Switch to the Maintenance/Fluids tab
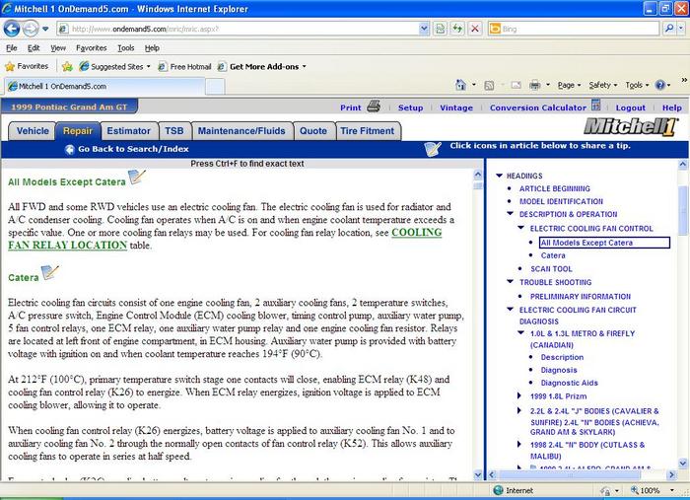 point(241,131)
